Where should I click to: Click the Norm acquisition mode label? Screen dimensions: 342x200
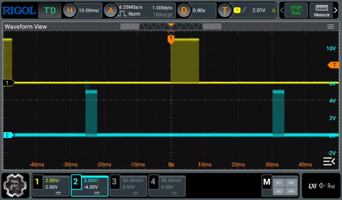tap(134, 14)
